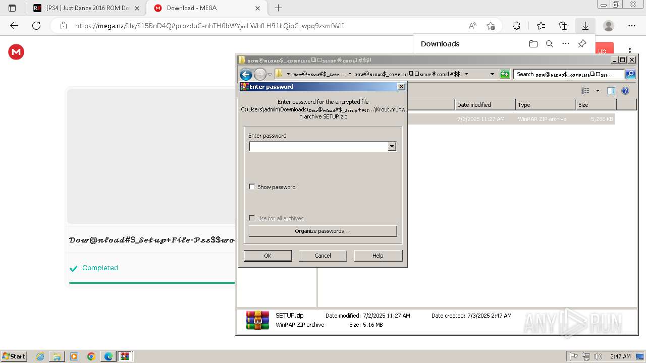The width and height of the screenshot is (646, 363).
Task: Click Explorer search magnifier button
Action: tap(630, 74)
